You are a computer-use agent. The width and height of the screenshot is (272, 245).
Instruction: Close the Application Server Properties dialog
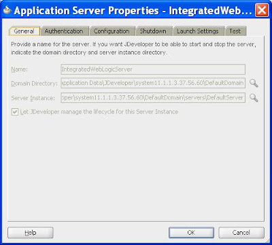click(262, 10)
